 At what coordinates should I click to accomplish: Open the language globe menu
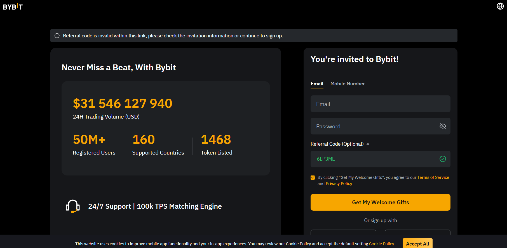click(x=500, y=6)
